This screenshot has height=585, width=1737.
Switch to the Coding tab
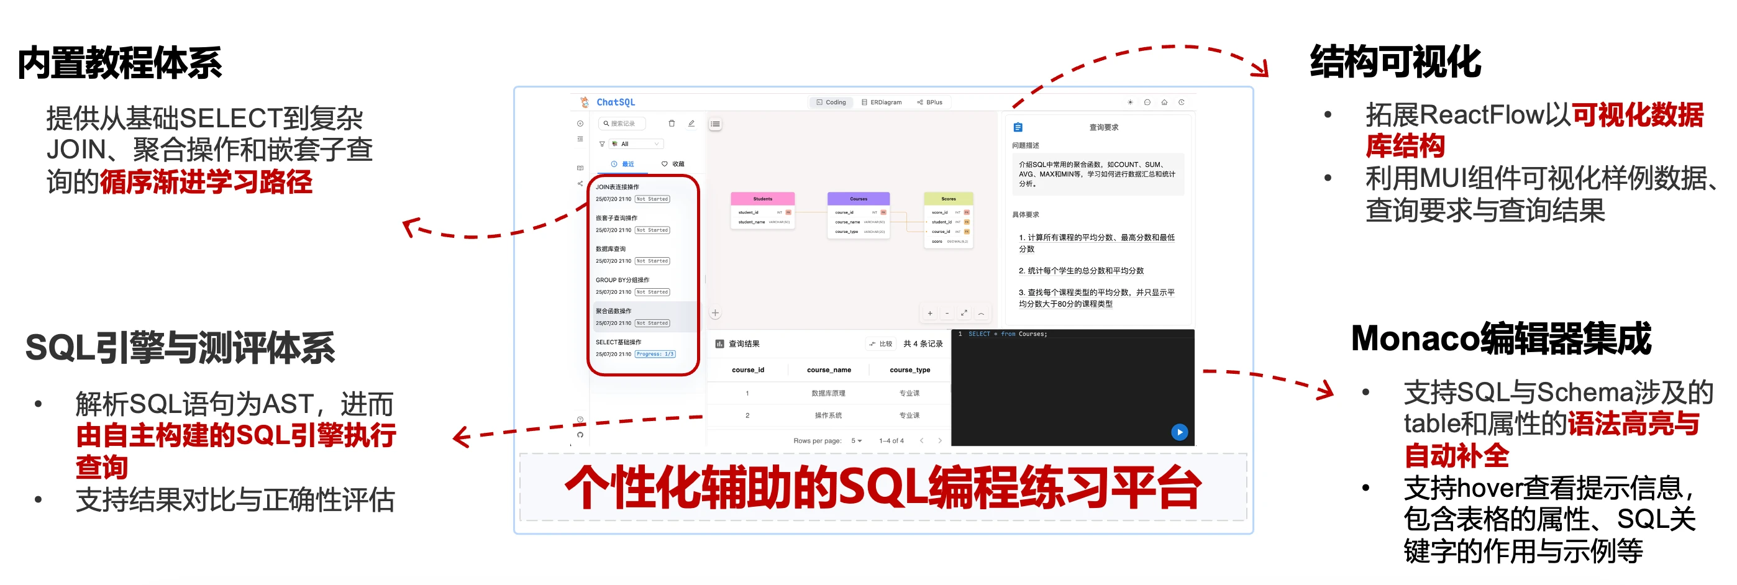(831, 102)
